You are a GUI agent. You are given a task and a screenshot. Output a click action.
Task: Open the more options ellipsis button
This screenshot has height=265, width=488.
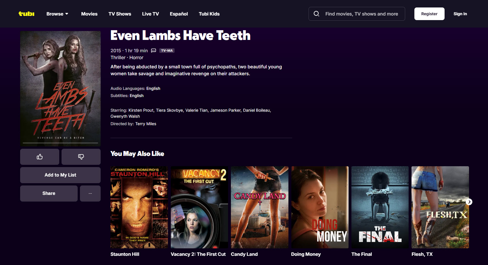pos(90,194)
